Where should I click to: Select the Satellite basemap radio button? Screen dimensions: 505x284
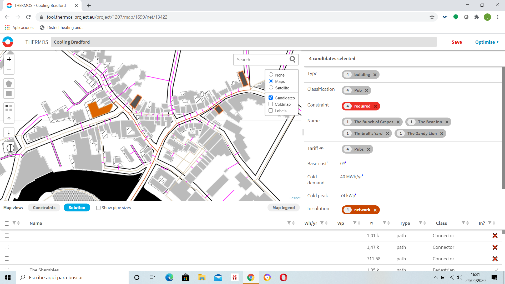point(271,88)
